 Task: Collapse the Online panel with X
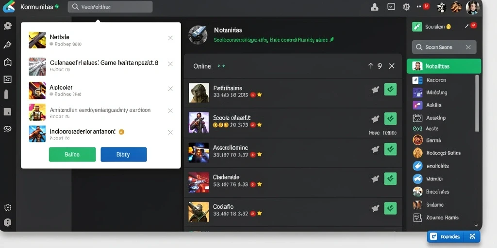pos(392,66)
